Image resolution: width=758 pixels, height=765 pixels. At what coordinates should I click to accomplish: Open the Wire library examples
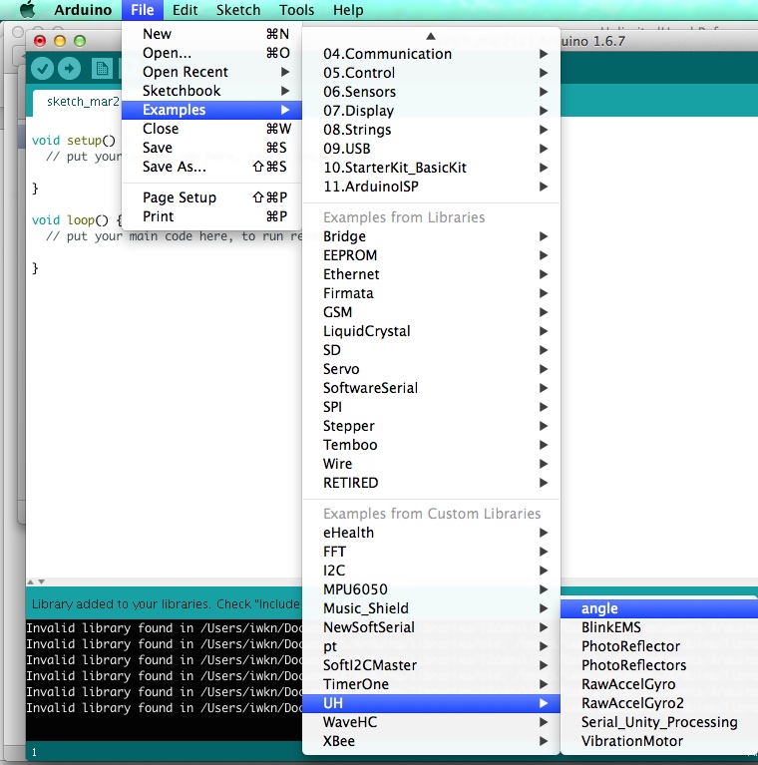coord(431,465)
